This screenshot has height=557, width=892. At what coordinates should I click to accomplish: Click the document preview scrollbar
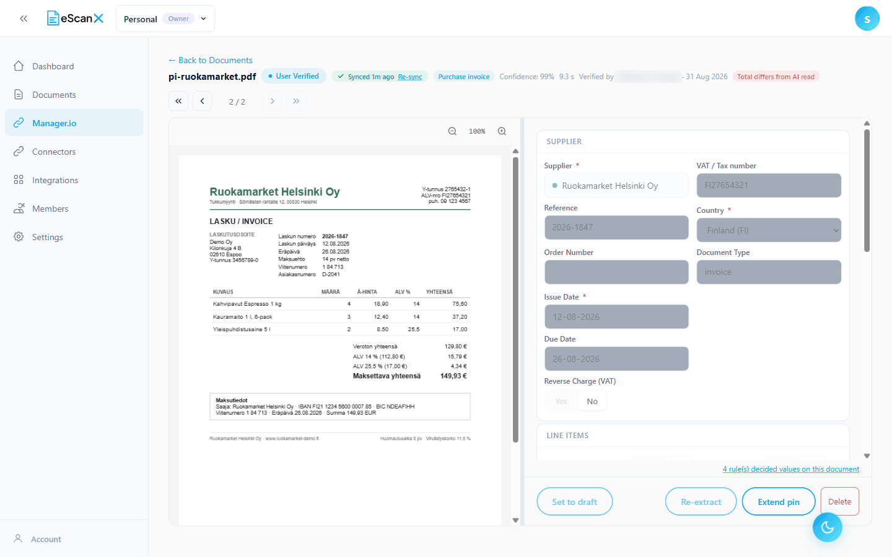[515, 300]
